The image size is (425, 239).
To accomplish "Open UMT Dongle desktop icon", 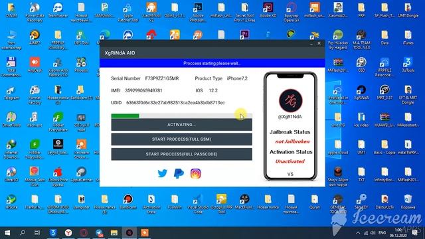I will point(408,11).
